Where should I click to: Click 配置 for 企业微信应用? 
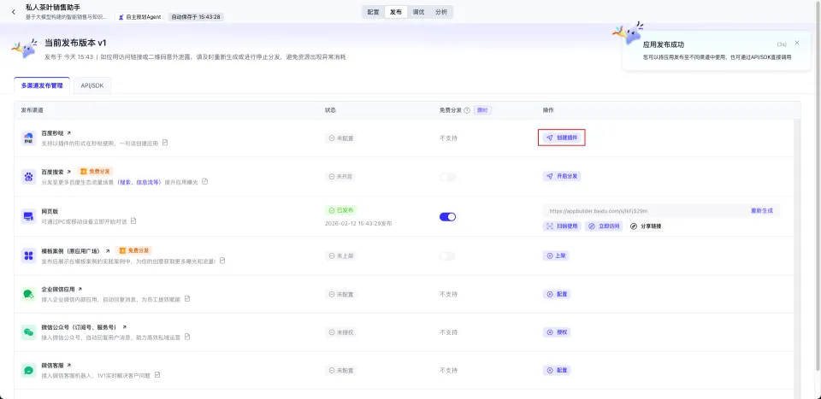click(x=557, y=294)
